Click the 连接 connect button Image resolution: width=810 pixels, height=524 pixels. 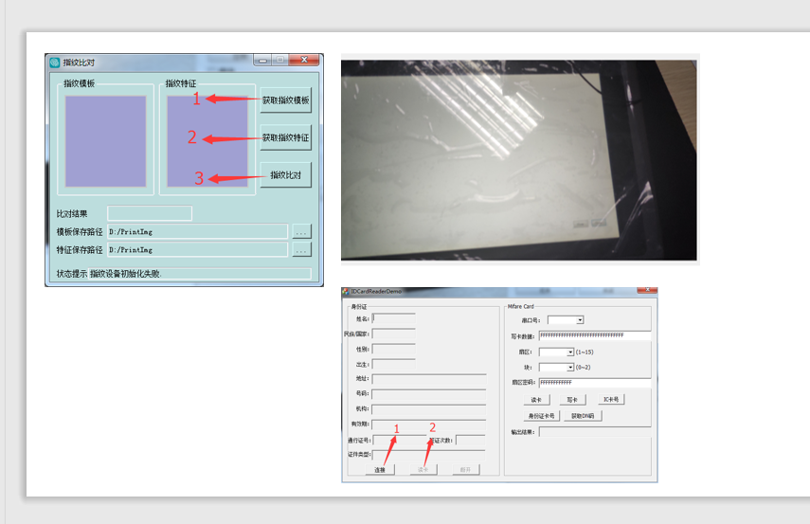(x=380, y=470)
